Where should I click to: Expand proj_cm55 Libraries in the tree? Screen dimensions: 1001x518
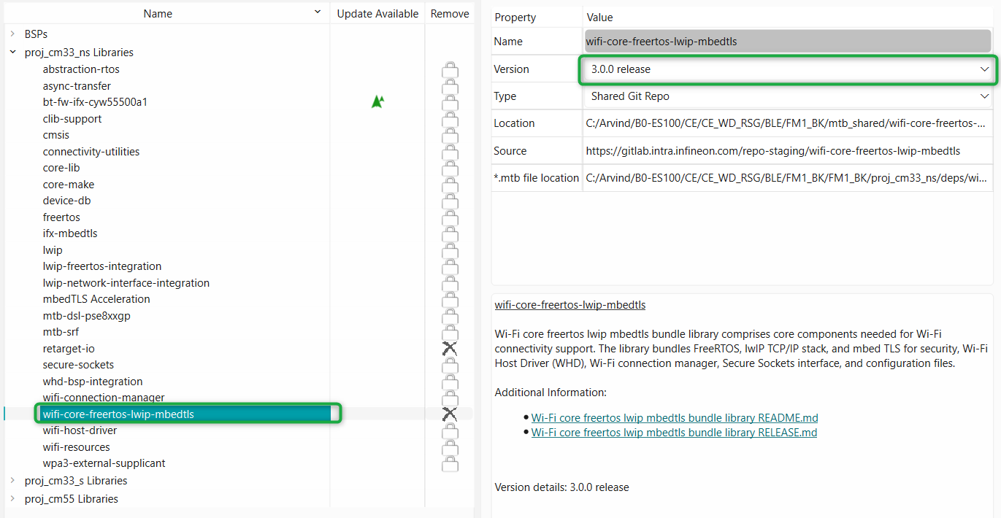(12, 499)
